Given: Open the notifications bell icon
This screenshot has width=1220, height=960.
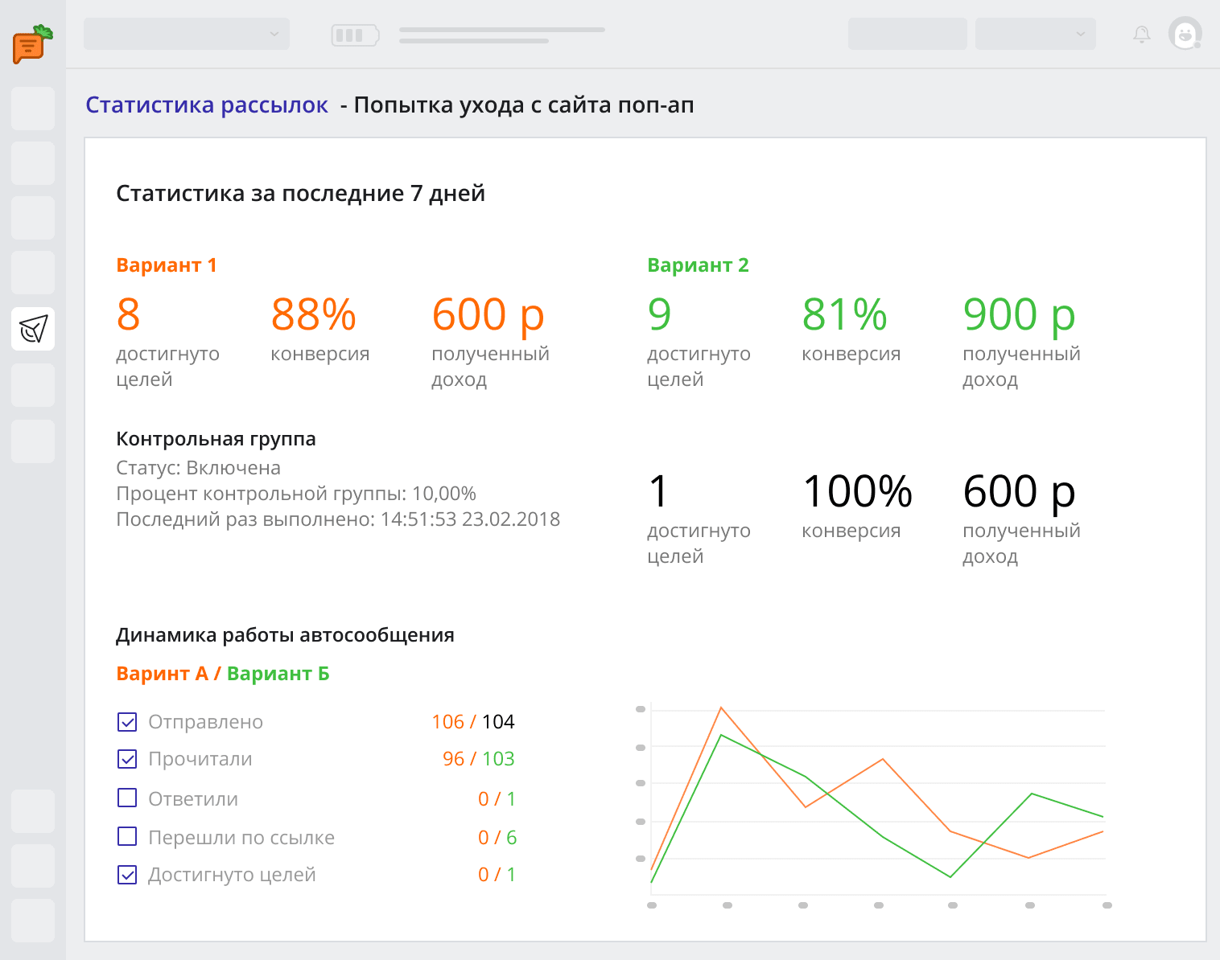Looking at the screenshot, I should pos(1141,34).
